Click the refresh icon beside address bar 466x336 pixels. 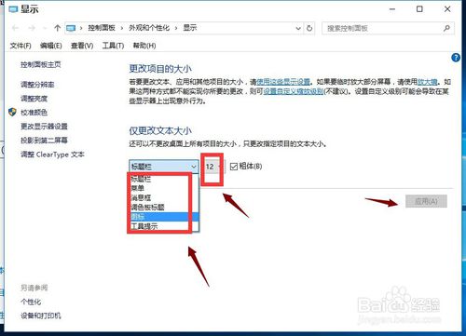309,28
